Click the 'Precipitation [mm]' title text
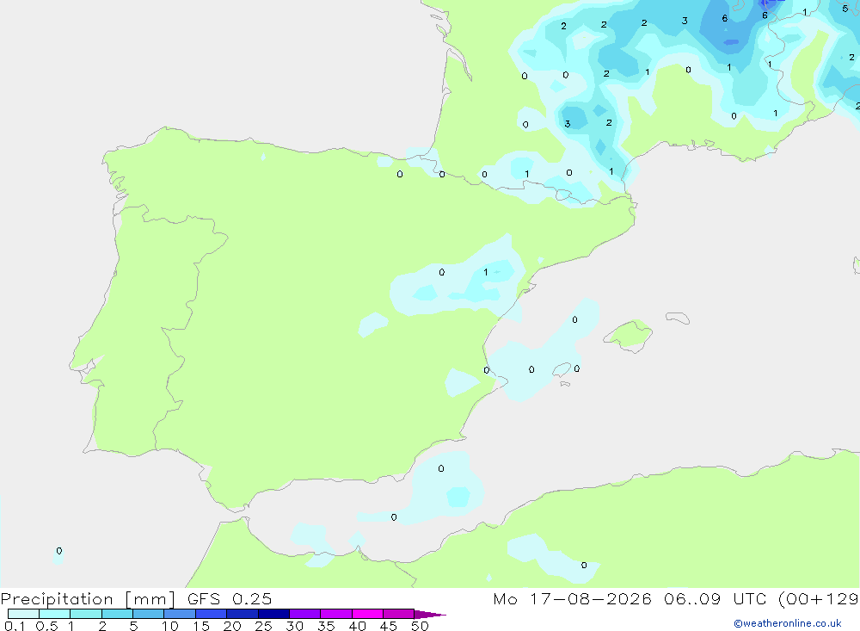Viewport: 860px width, 631px height. coord(88,599)
